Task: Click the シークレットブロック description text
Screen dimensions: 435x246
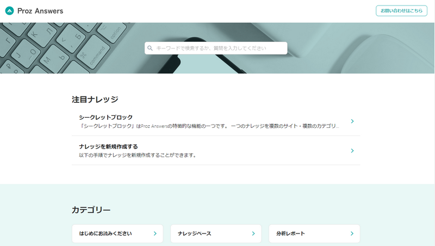Action: click(209, 126)
